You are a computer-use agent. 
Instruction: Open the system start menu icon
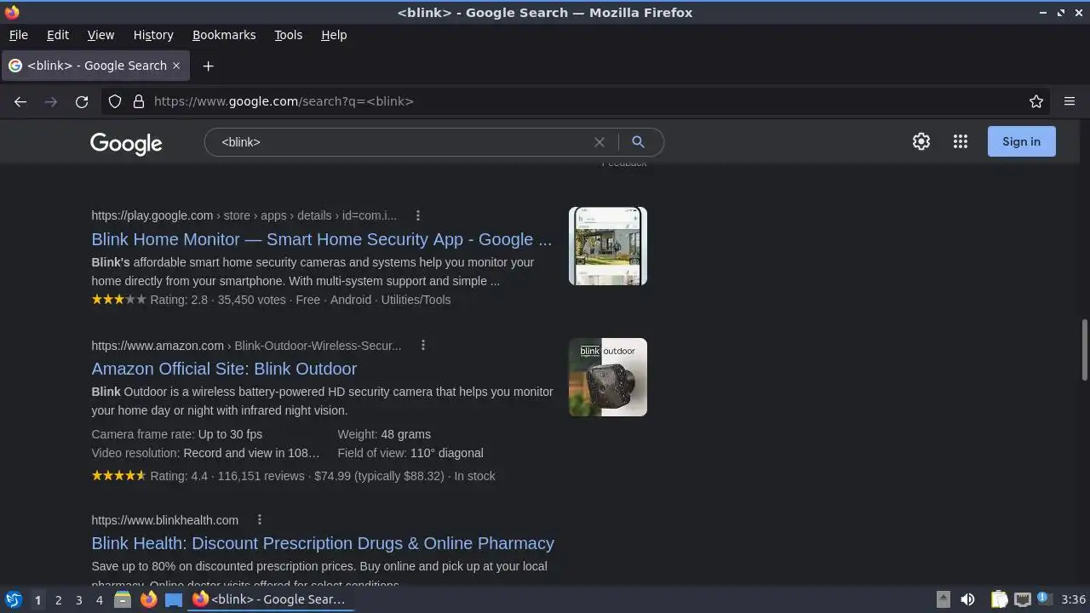13,599
